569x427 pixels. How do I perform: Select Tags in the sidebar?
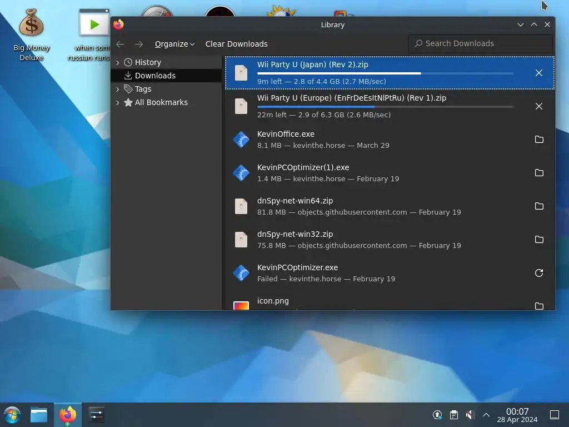point(143,89)
